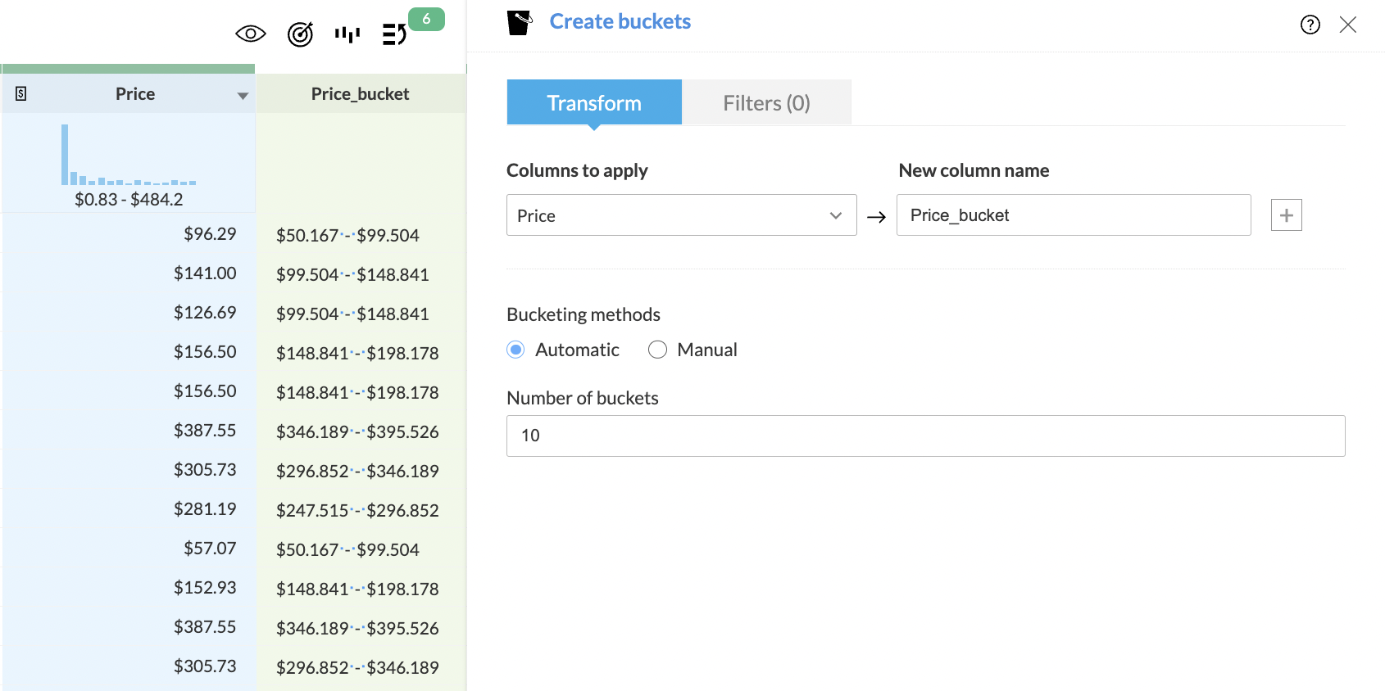
Task: Click the Price histogram chart
Action: point(129,156)
